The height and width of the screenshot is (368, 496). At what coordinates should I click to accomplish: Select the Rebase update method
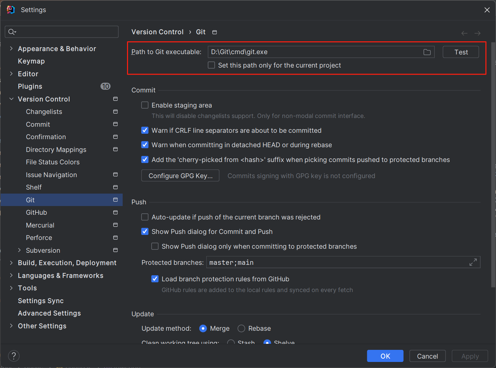(x=241, y=328)
